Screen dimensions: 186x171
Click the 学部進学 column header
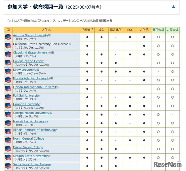[x=87, y=30]
